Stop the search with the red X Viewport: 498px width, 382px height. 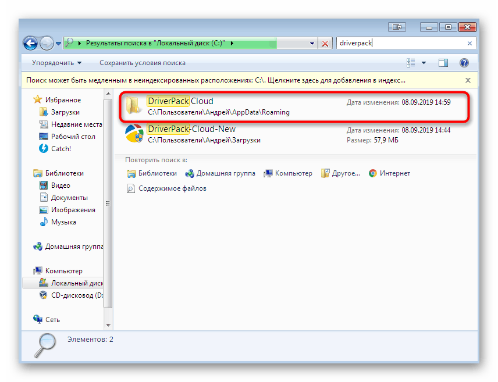(x=325, y=44)
